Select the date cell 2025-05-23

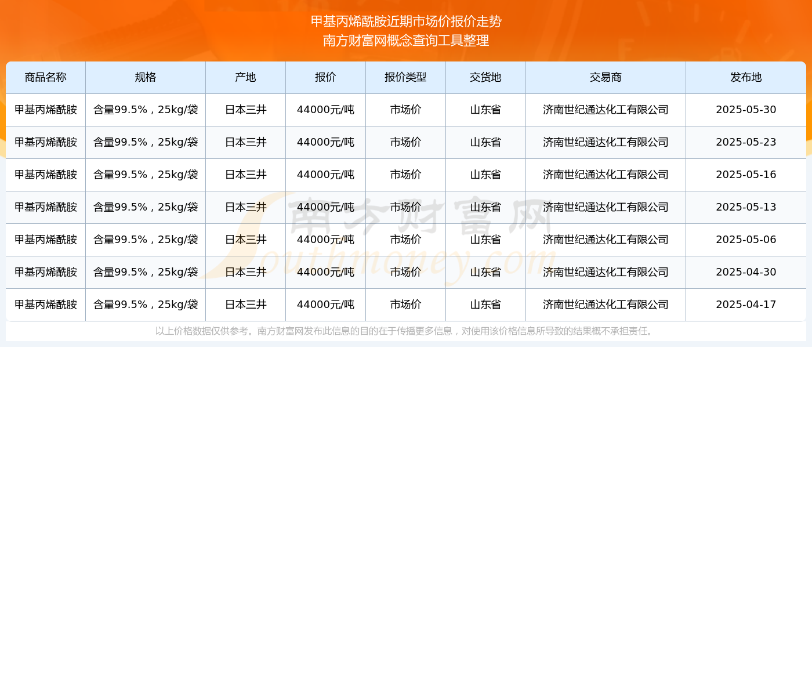(x=746, y=142)
